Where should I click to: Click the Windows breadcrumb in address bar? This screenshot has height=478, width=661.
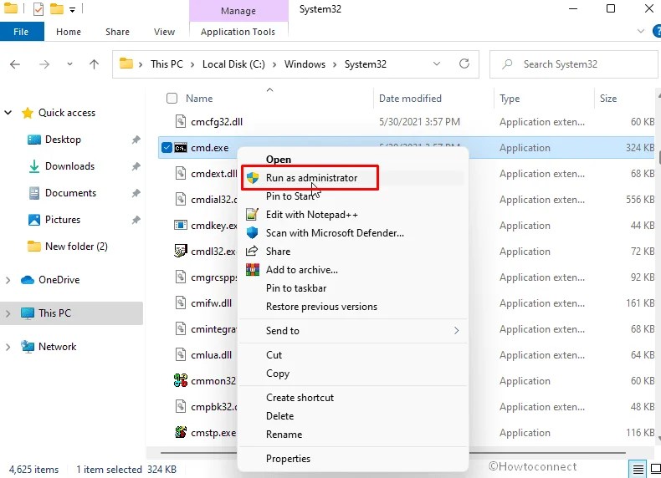[305, 64]
